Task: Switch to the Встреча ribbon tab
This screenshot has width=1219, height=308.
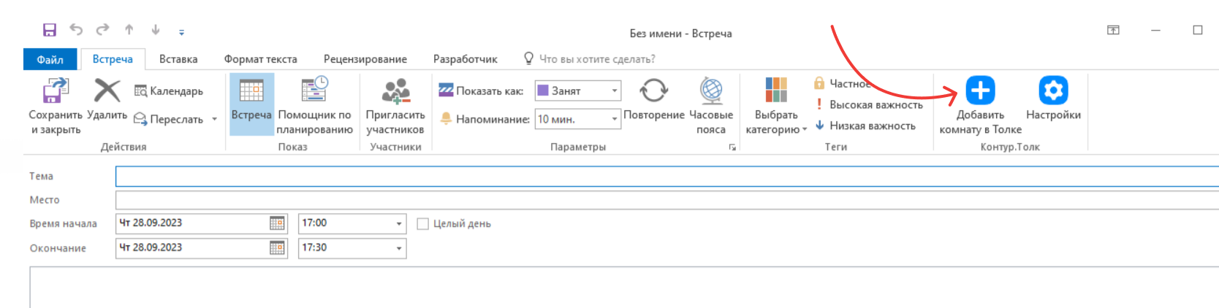Action: tap(113, 59)
